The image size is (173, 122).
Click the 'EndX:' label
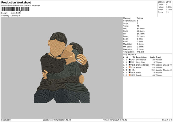[x=126, y=39]
